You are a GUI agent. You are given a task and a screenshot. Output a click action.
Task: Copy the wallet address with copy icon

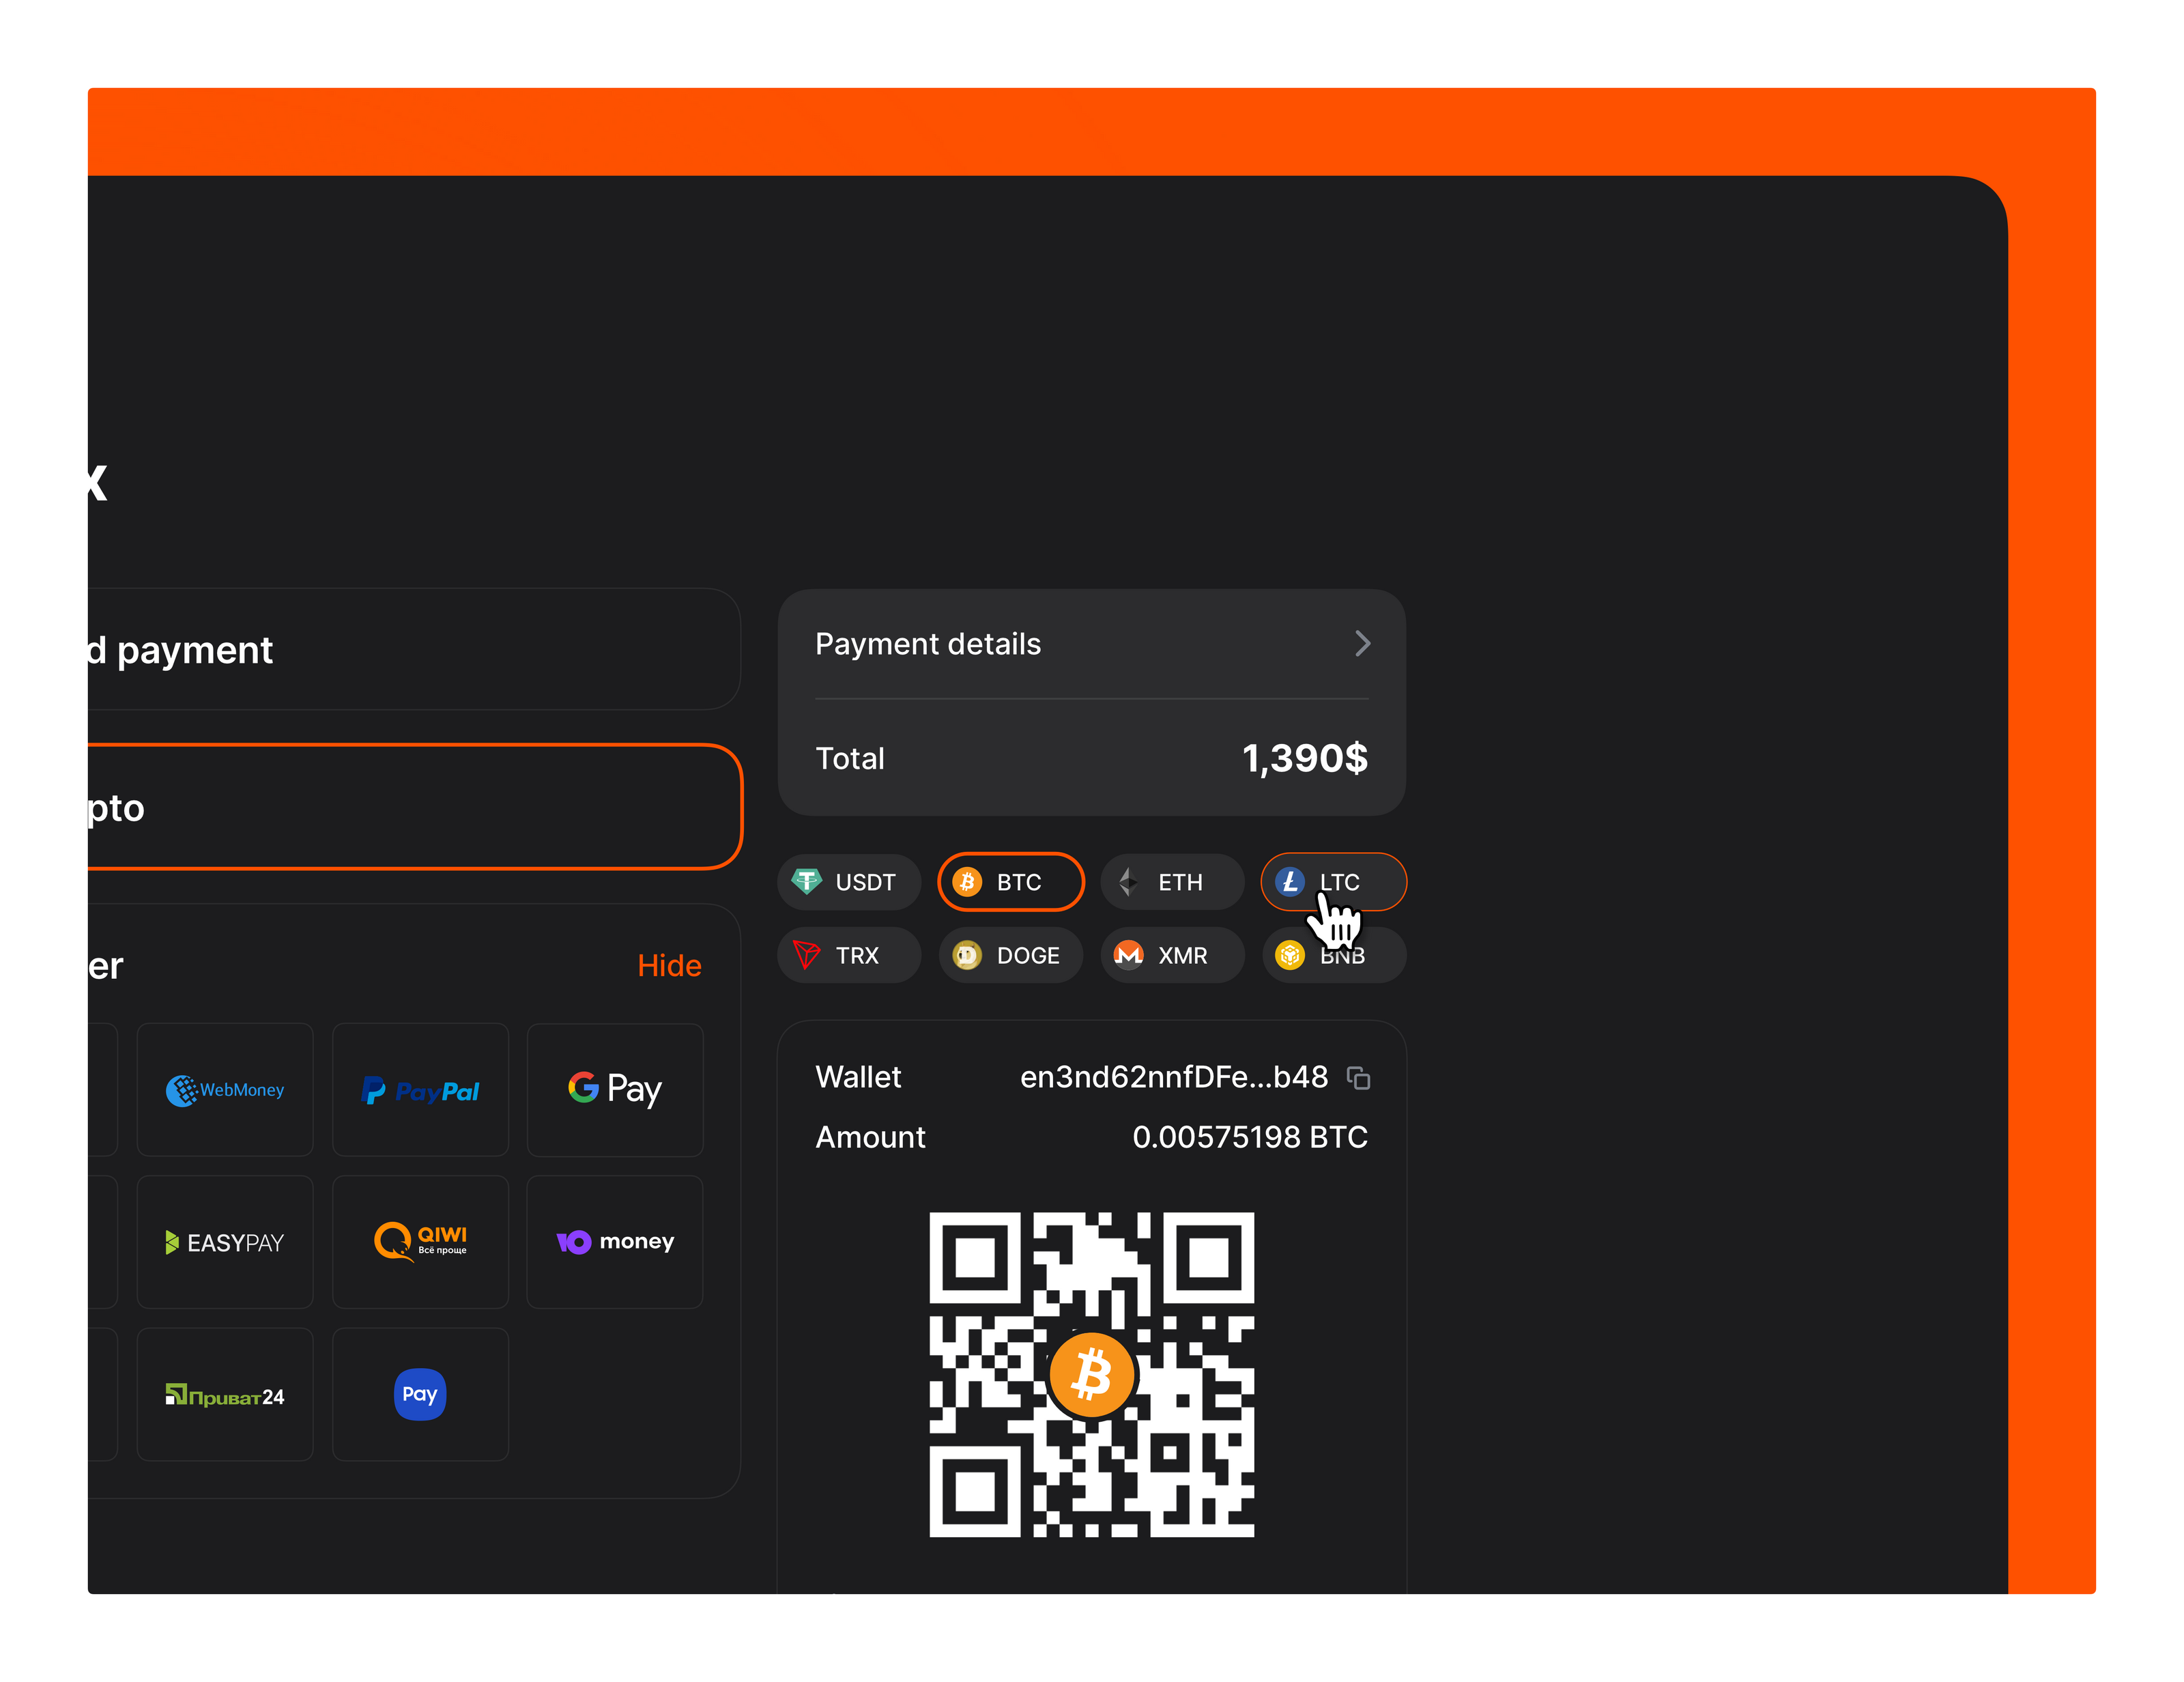(x=1358, y=1077)
